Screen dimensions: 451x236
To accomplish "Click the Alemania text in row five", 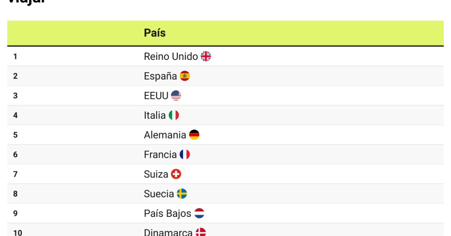I will (x=165, y=135).
